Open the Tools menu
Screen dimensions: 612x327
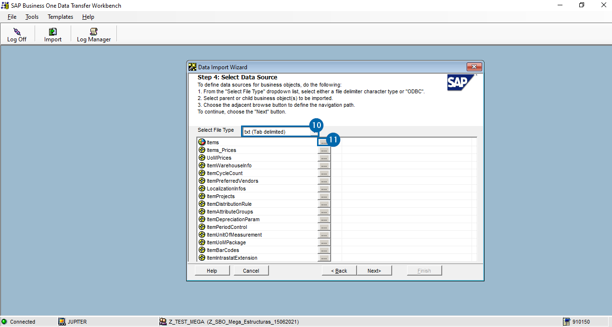32,17
